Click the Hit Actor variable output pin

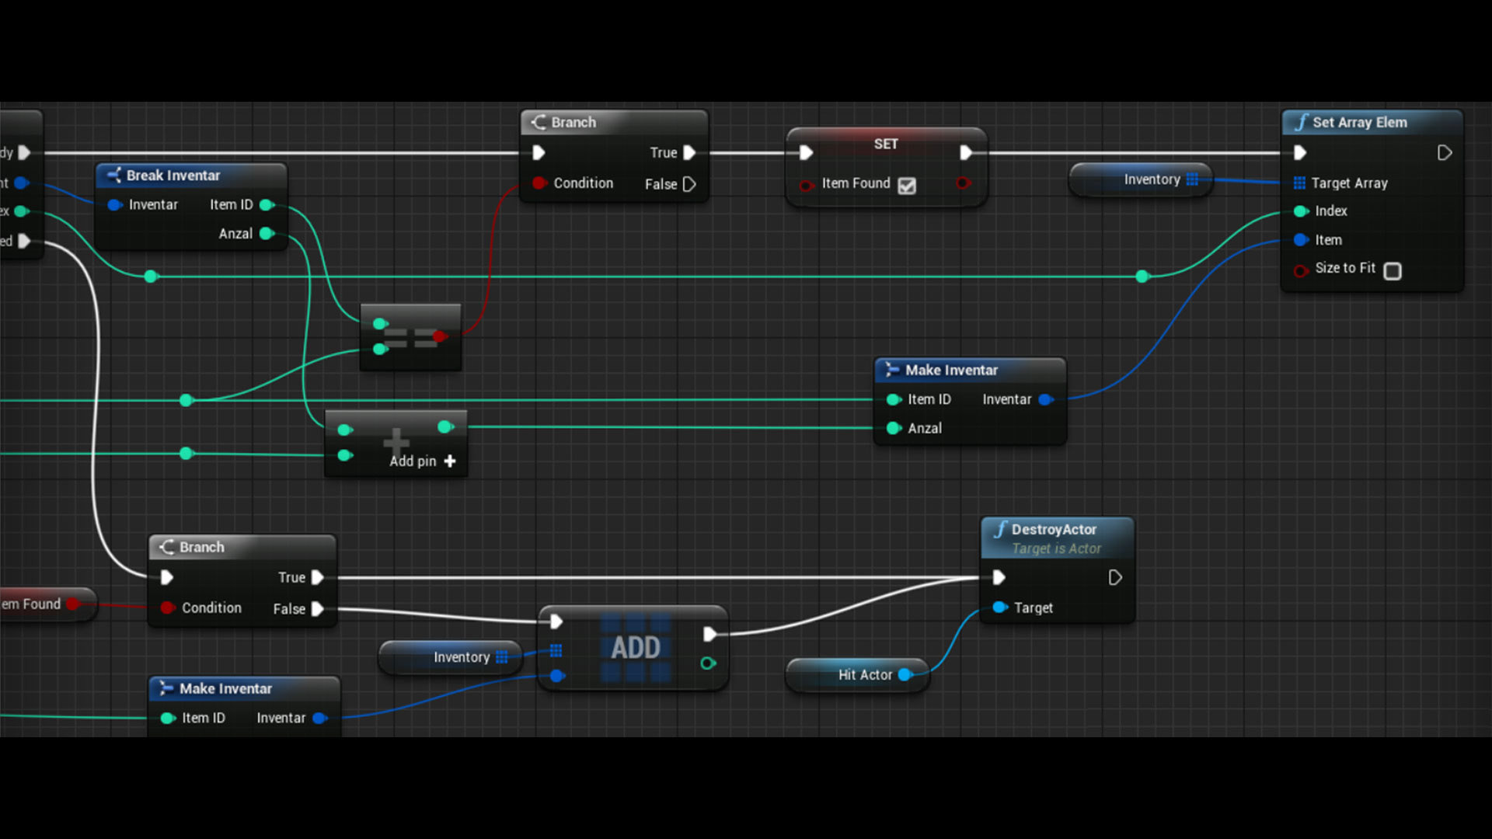[905, 675]
